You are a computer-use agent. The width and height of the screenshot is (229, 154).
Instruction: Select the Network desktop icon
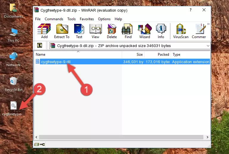point(13,60)
